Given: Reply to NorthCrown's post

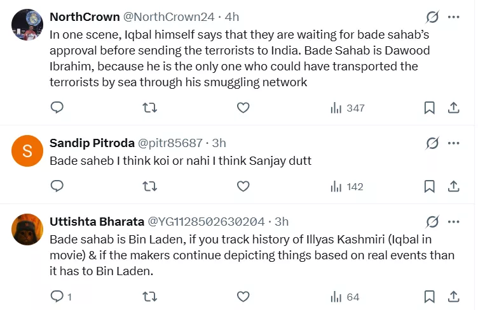Looking at the screenshot, I should [x=57, y=108].
